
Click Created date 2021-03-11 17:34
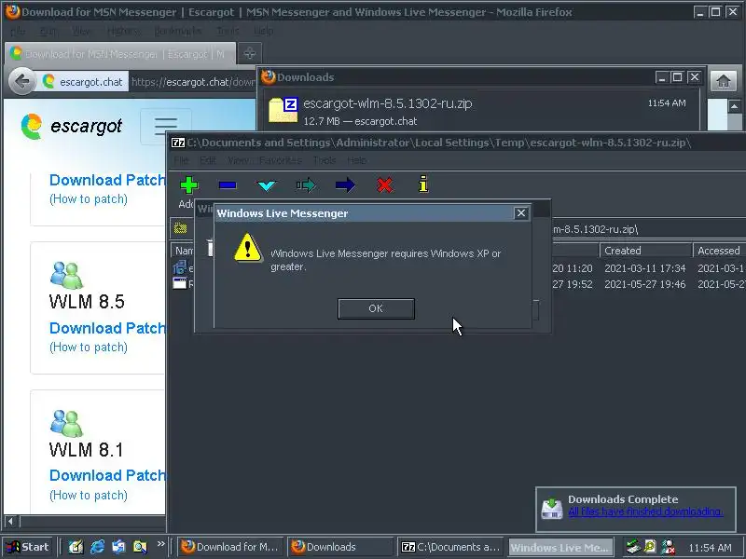(644, 268)
